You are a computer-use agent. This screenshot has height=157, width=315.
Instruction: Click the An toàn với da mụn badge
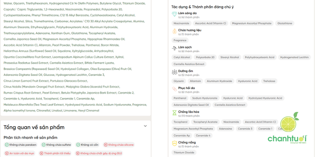tap(20, 153)
